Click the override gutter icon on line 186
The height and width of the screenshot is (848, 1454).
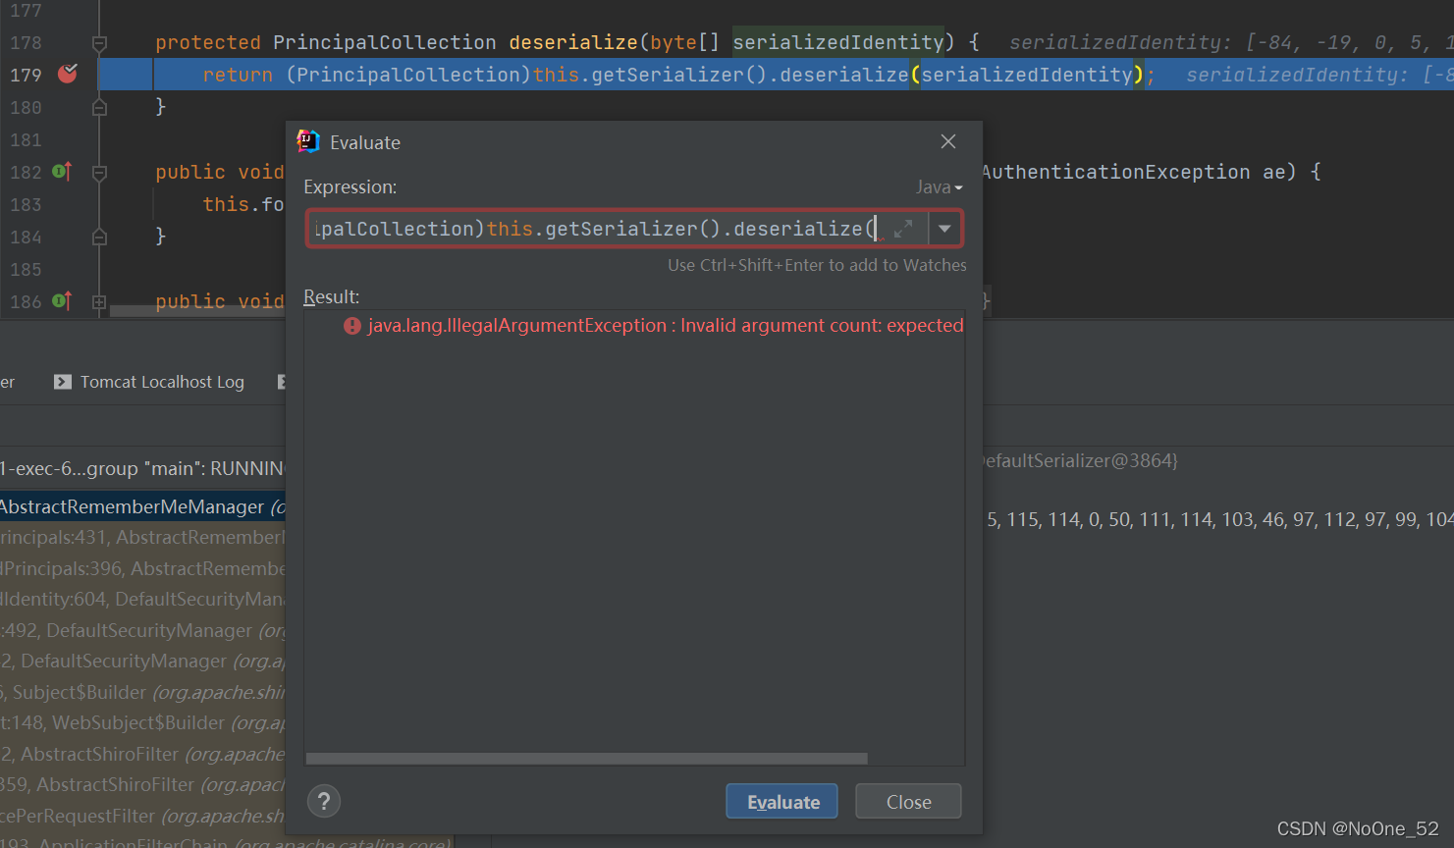point(62,301)
